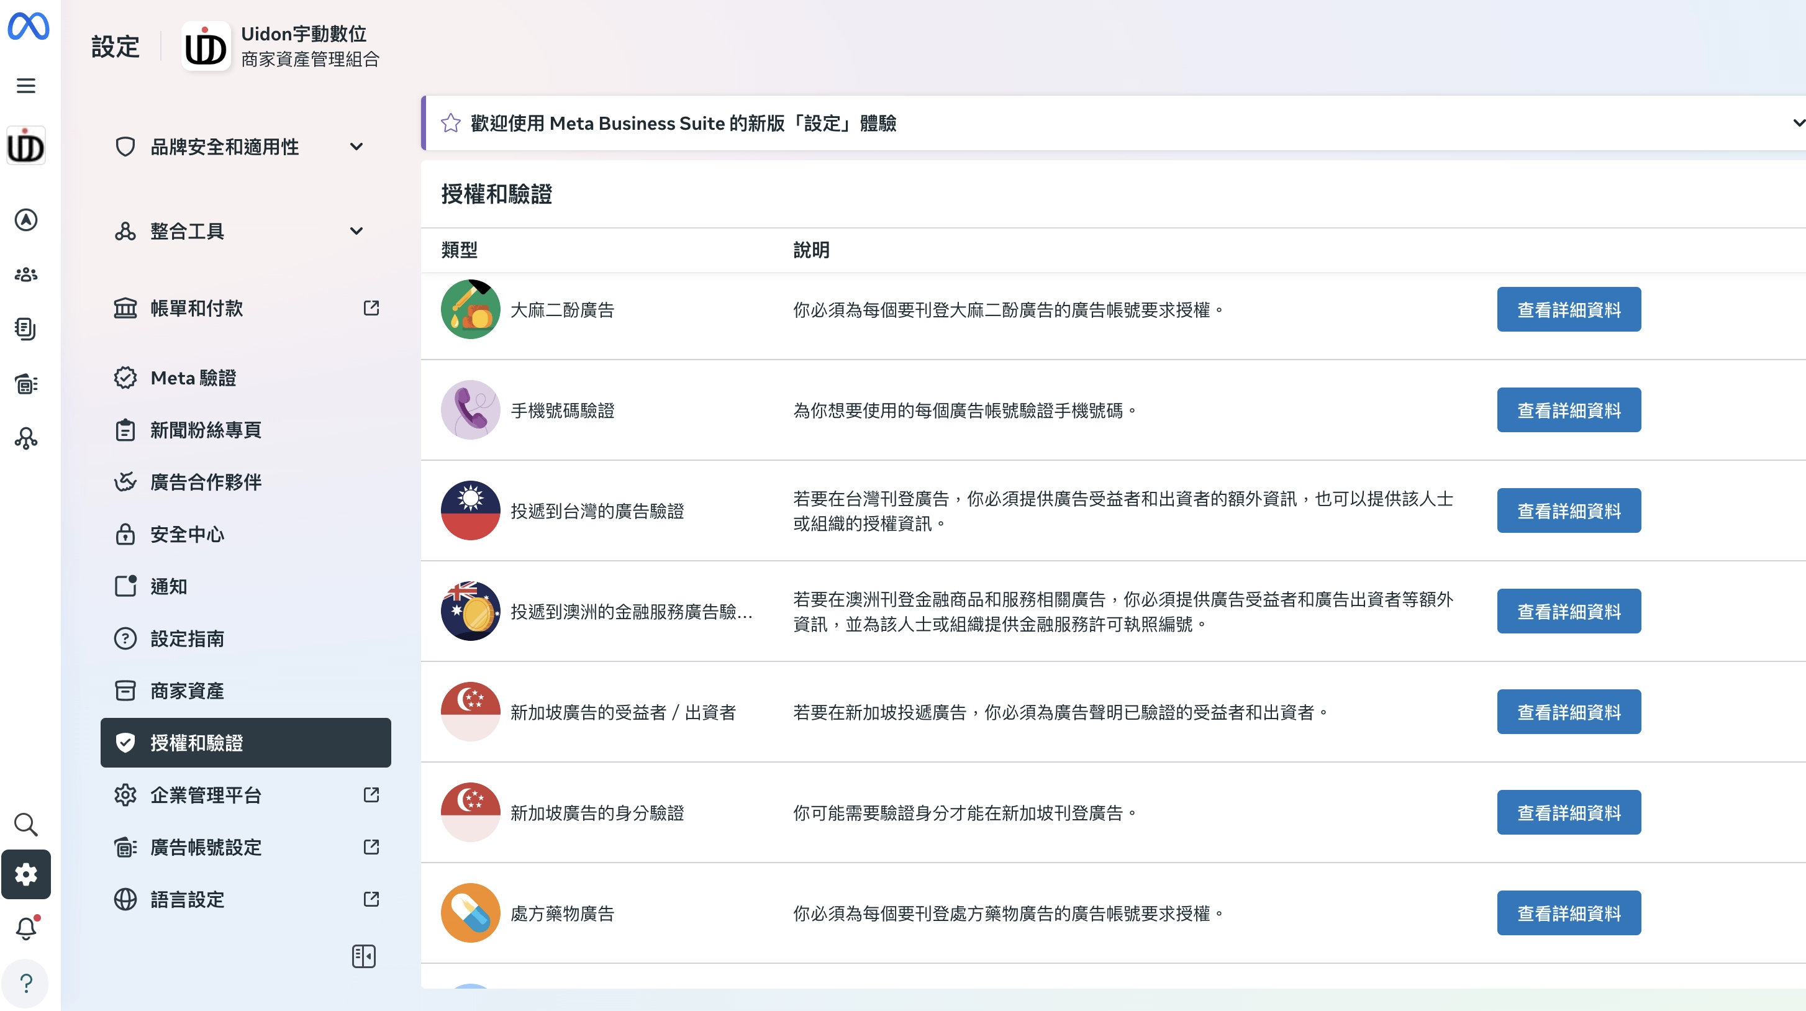Click the 處方藥物廣告 pill icon

(x=470, y=913)
